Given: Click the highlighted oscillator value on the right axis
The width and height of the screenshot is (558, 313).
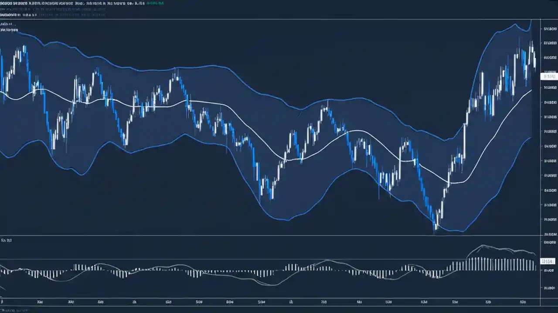Looking at the screenshot, I should 548,261.
